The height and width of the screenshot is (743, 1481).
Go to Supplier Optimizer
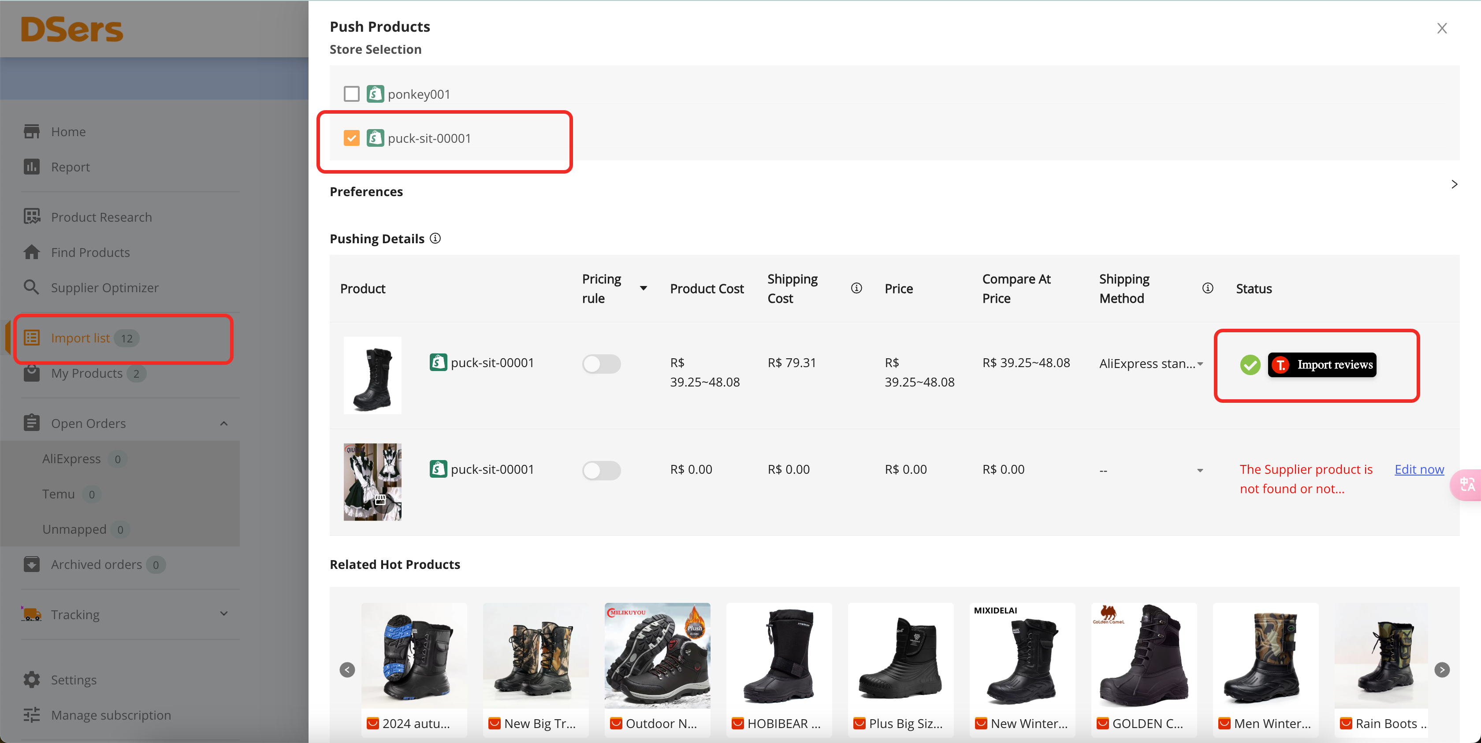[104, 287]
